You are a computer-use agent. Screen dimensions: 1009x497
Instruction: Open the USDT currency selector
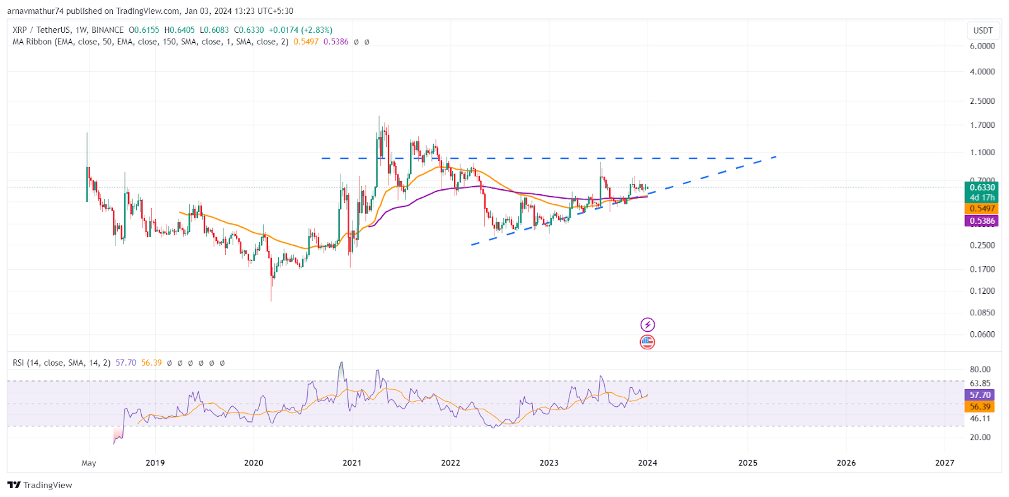(983, 30)
